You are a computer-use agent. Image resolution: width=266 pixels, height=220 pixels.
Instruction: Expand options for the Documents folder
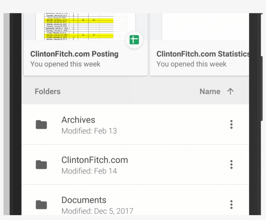click(231, 204)
